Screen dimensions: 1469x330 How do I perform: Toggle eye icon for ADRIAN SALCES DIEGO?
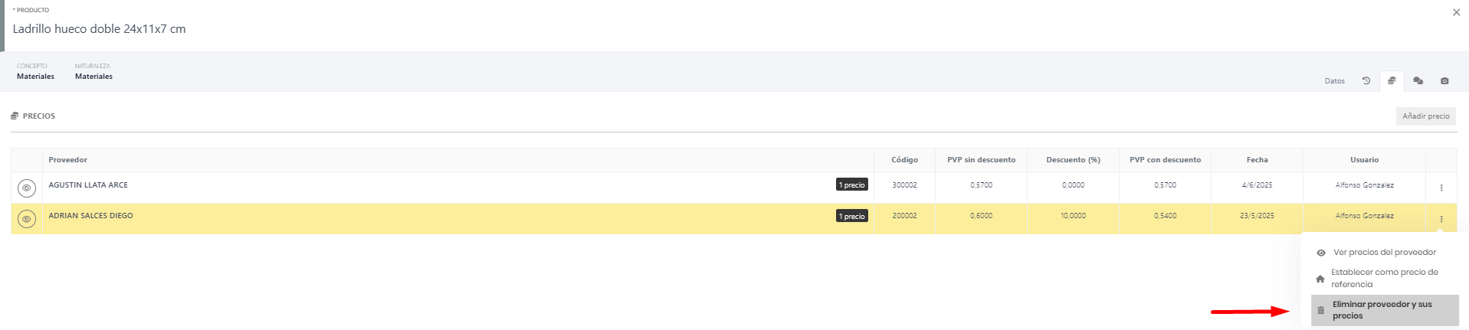[x=27, y=219]
